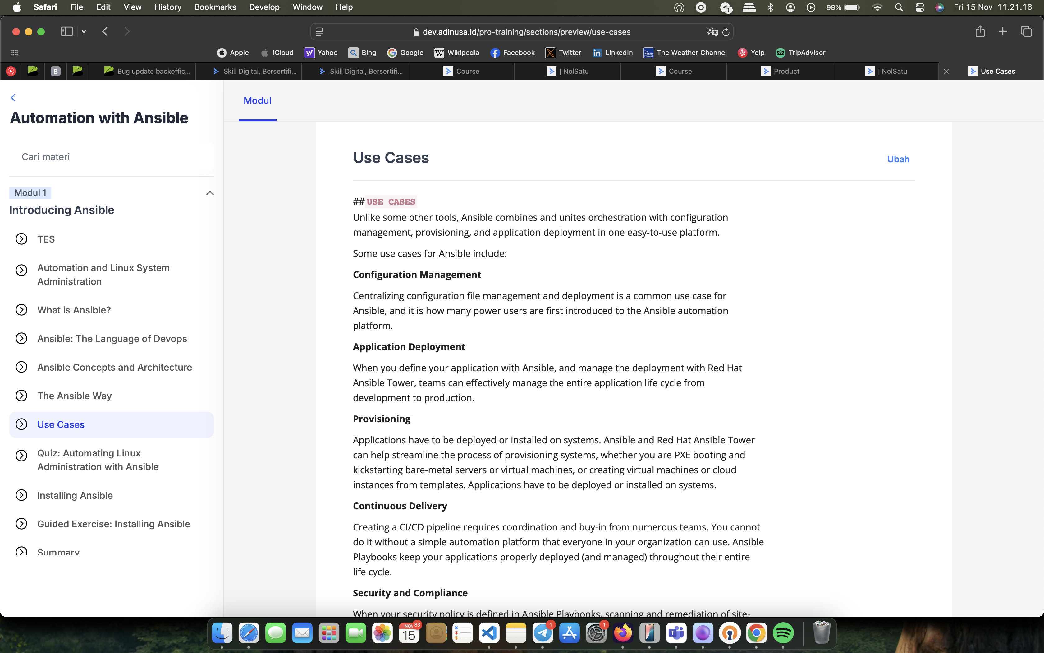Click the translate icon in address bar
1044x653 pixels.
712,32
